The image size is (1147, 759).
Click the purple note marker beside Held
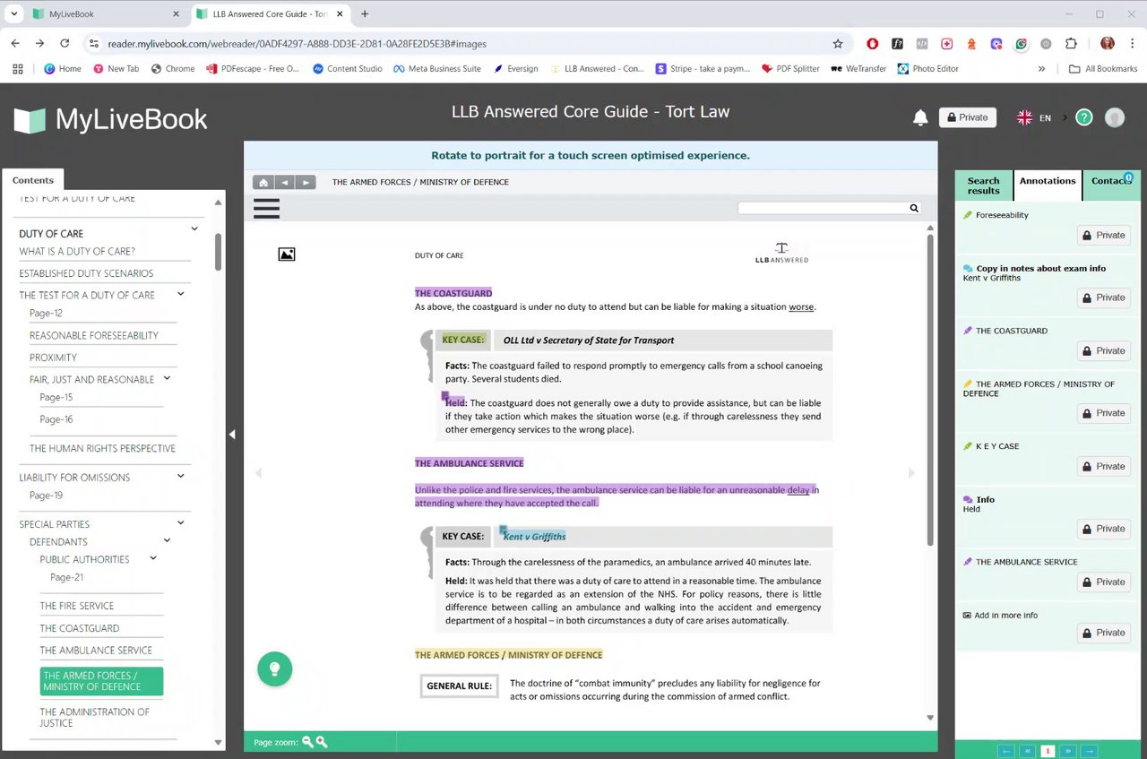[x=444, y=395]
